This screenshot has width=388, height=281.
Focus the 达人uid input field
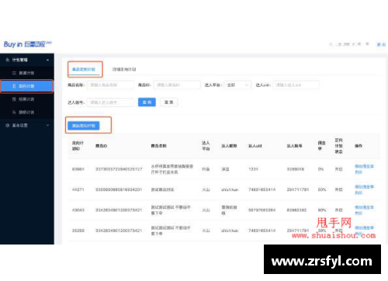point(296,85)
